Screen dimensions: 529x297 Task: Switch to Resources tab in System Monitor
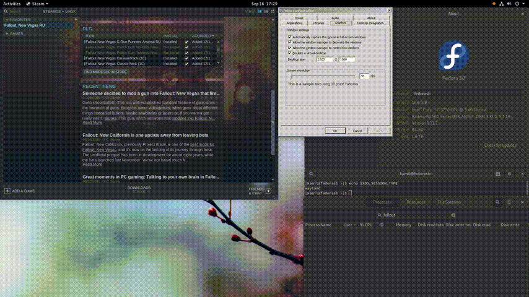(416, 202)
